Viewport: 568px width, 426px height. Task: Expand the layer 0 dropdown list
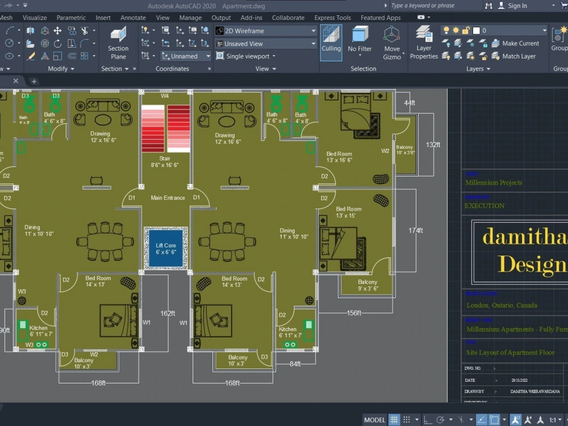(544, 30)
